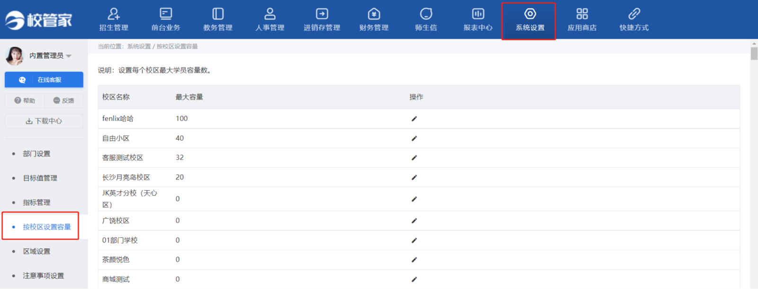Open 招生管理 in the top navigation
The width and height of the screenshot is (758, 289).
coord(114,20)
